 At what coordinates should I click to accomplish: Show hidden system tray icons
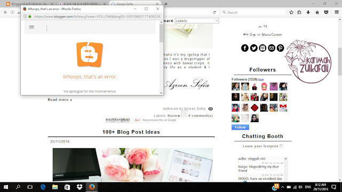[283, 187]
